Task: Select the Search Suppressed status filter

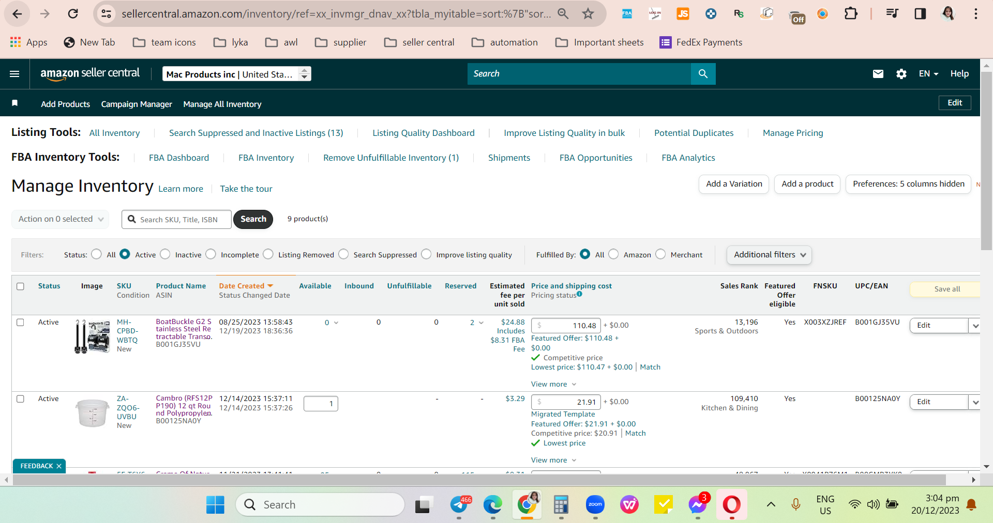Action: 343,254
